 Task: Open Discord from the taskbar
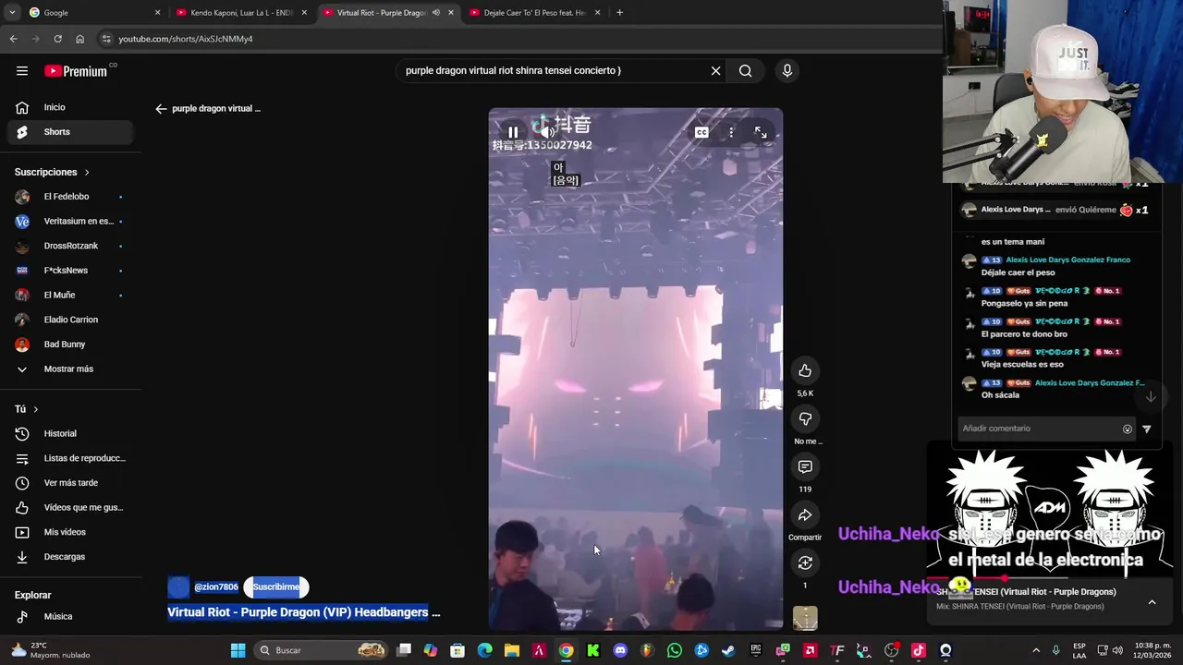coord(619,650)
